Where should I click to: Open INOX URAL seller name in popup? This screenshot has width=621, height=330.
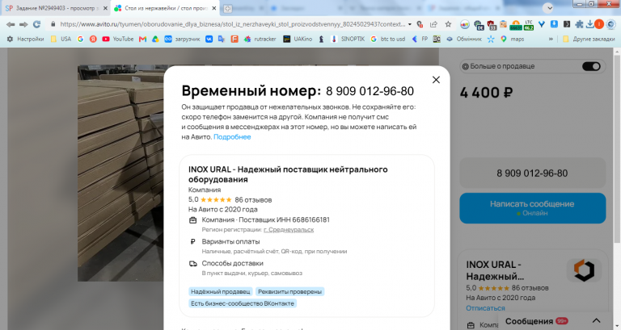(x=288, y=174)
